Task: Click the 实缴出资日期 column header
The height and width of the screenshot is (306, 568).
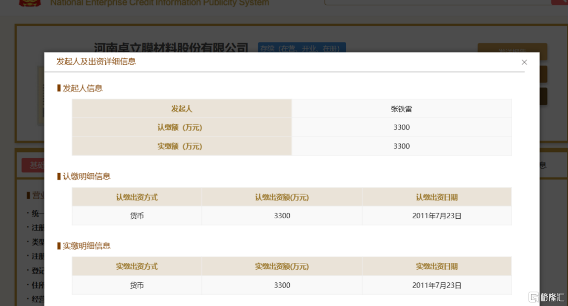Action: pyautogui.click(x=437, y=267)
